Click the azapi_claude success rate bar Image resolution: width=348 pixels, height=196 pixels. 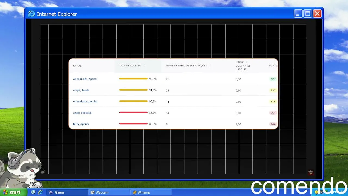tap(133, 90)
